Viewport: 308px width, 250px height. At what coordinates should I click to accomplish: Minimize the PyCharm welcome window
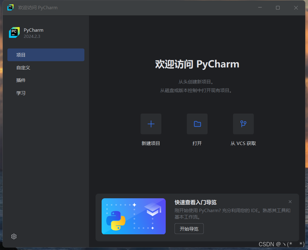260,7
